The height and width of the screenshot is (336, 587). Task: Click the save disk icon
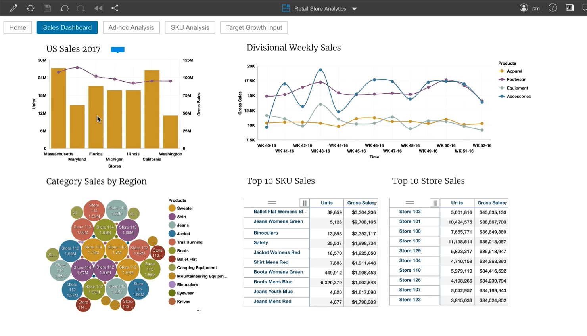tap(47, 8)
